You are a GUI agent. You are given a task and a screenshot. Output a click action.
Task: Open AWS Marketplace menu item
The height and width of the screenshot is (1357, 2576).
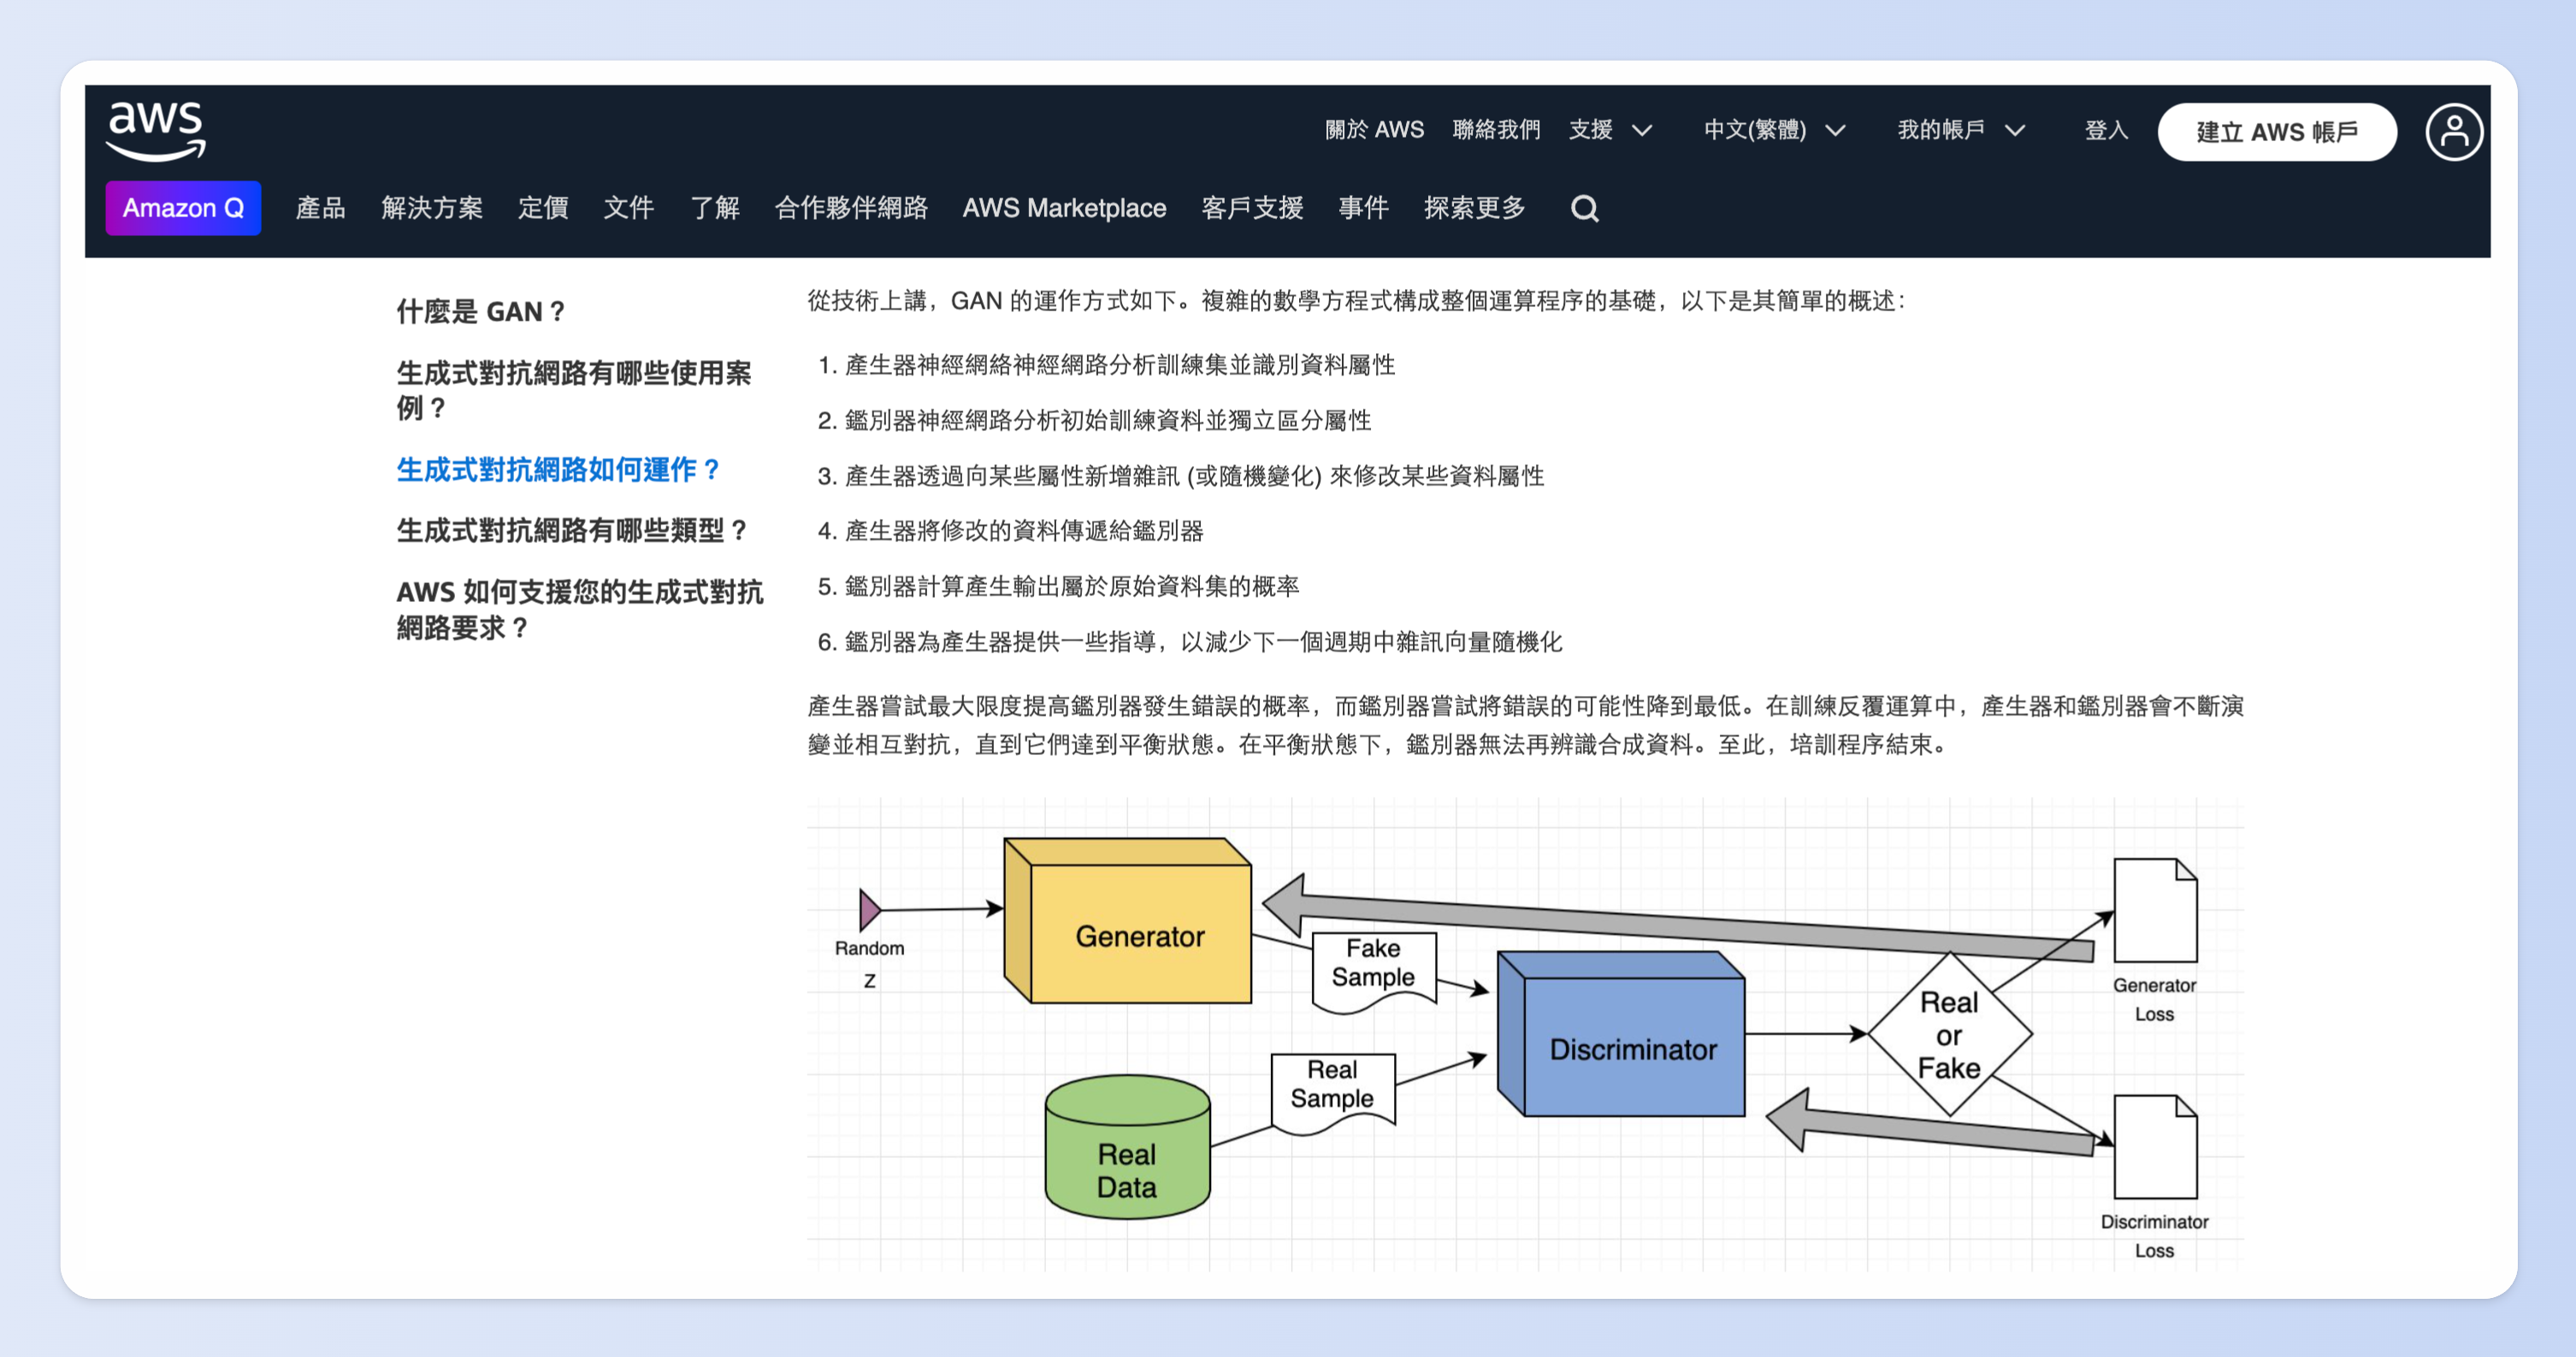1063,208
